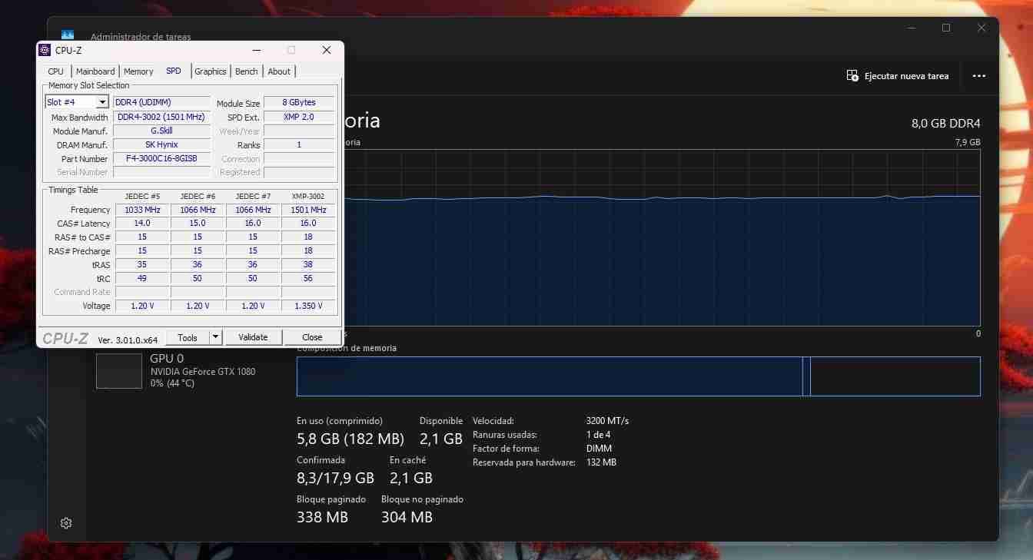This screenshot has height=560, width=1033.
Task: Open the Mainboard tab
Action: [x=95, y=71]
